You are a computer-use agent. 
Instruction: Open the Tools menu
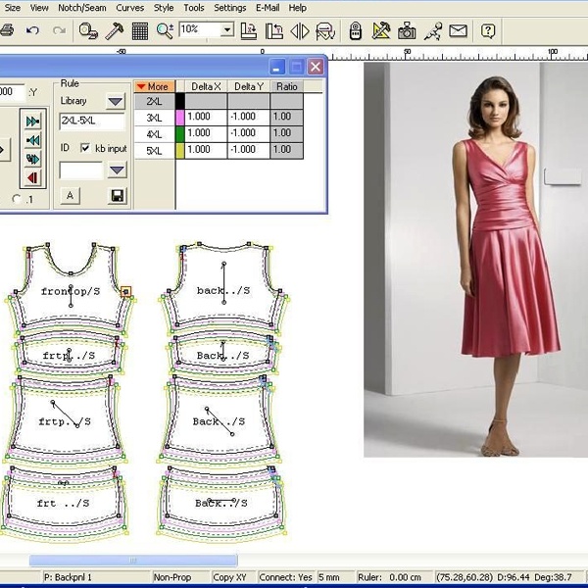[x=193, y=8]
